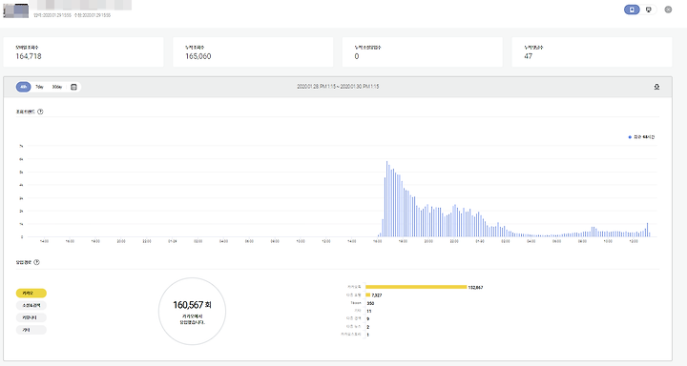Select the 30day time range
The height and width of the screenshot is (366, 687).
[x=57, y=87]
